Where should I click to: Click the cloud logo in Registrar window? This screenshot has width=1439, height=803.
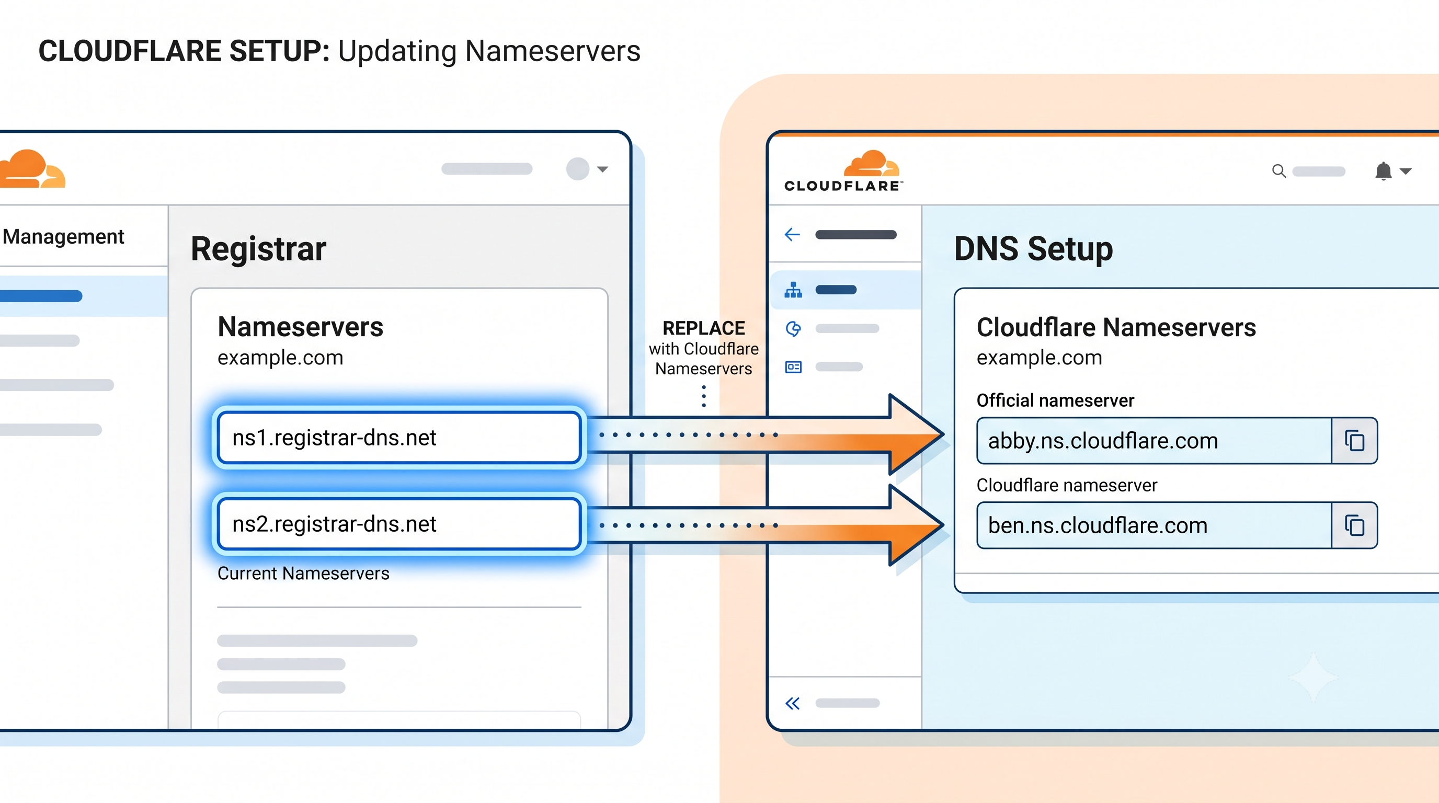point(32,168)
